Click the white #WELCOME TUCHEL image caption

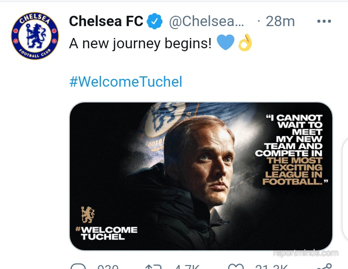point(106,233)
